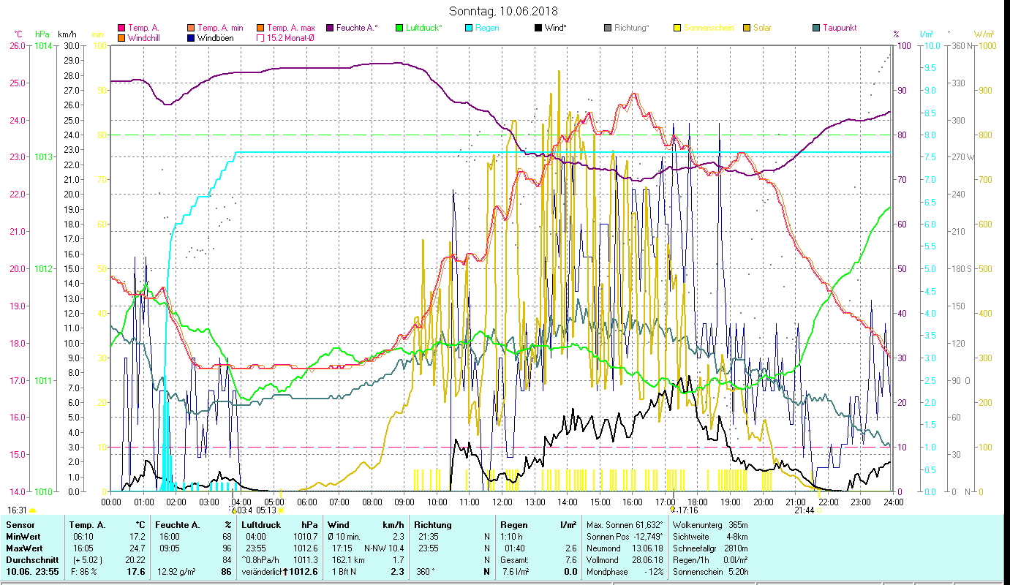Screen dimensions: 1010x585
Task: Click the gray Richtung legend square
Action: point(608,28)
